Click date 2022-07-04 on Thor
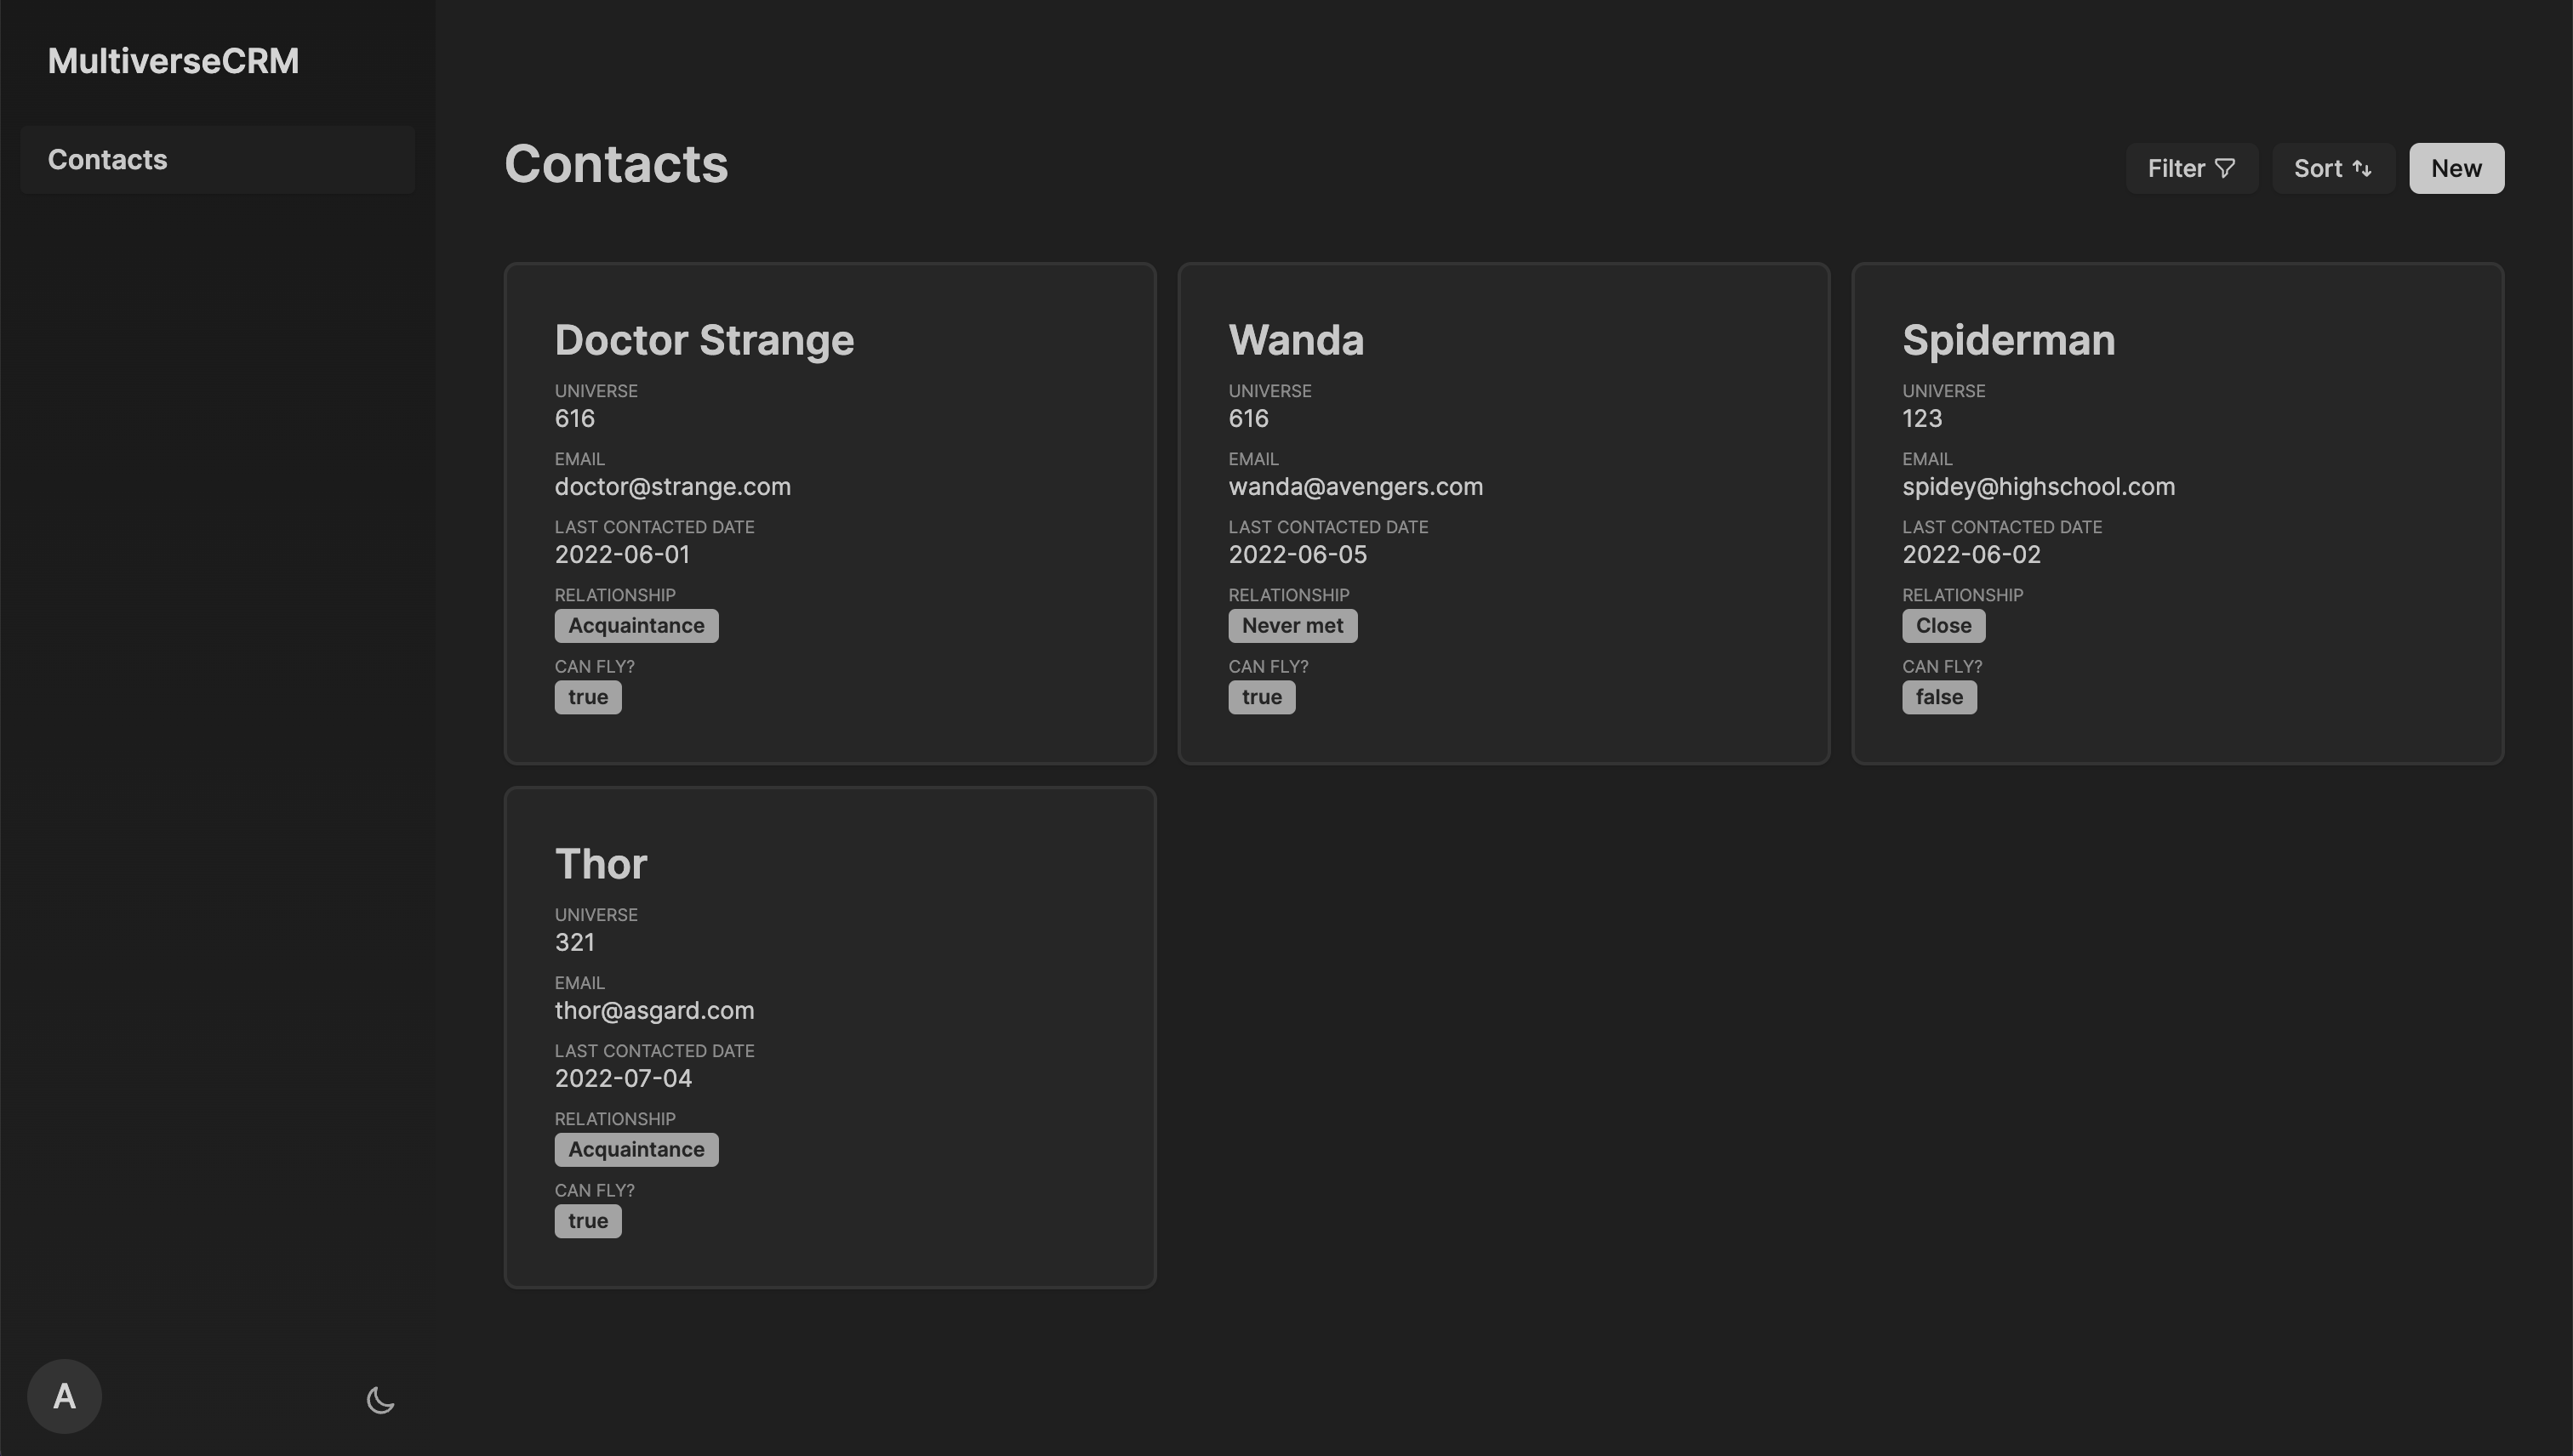 click(623, 1079)
